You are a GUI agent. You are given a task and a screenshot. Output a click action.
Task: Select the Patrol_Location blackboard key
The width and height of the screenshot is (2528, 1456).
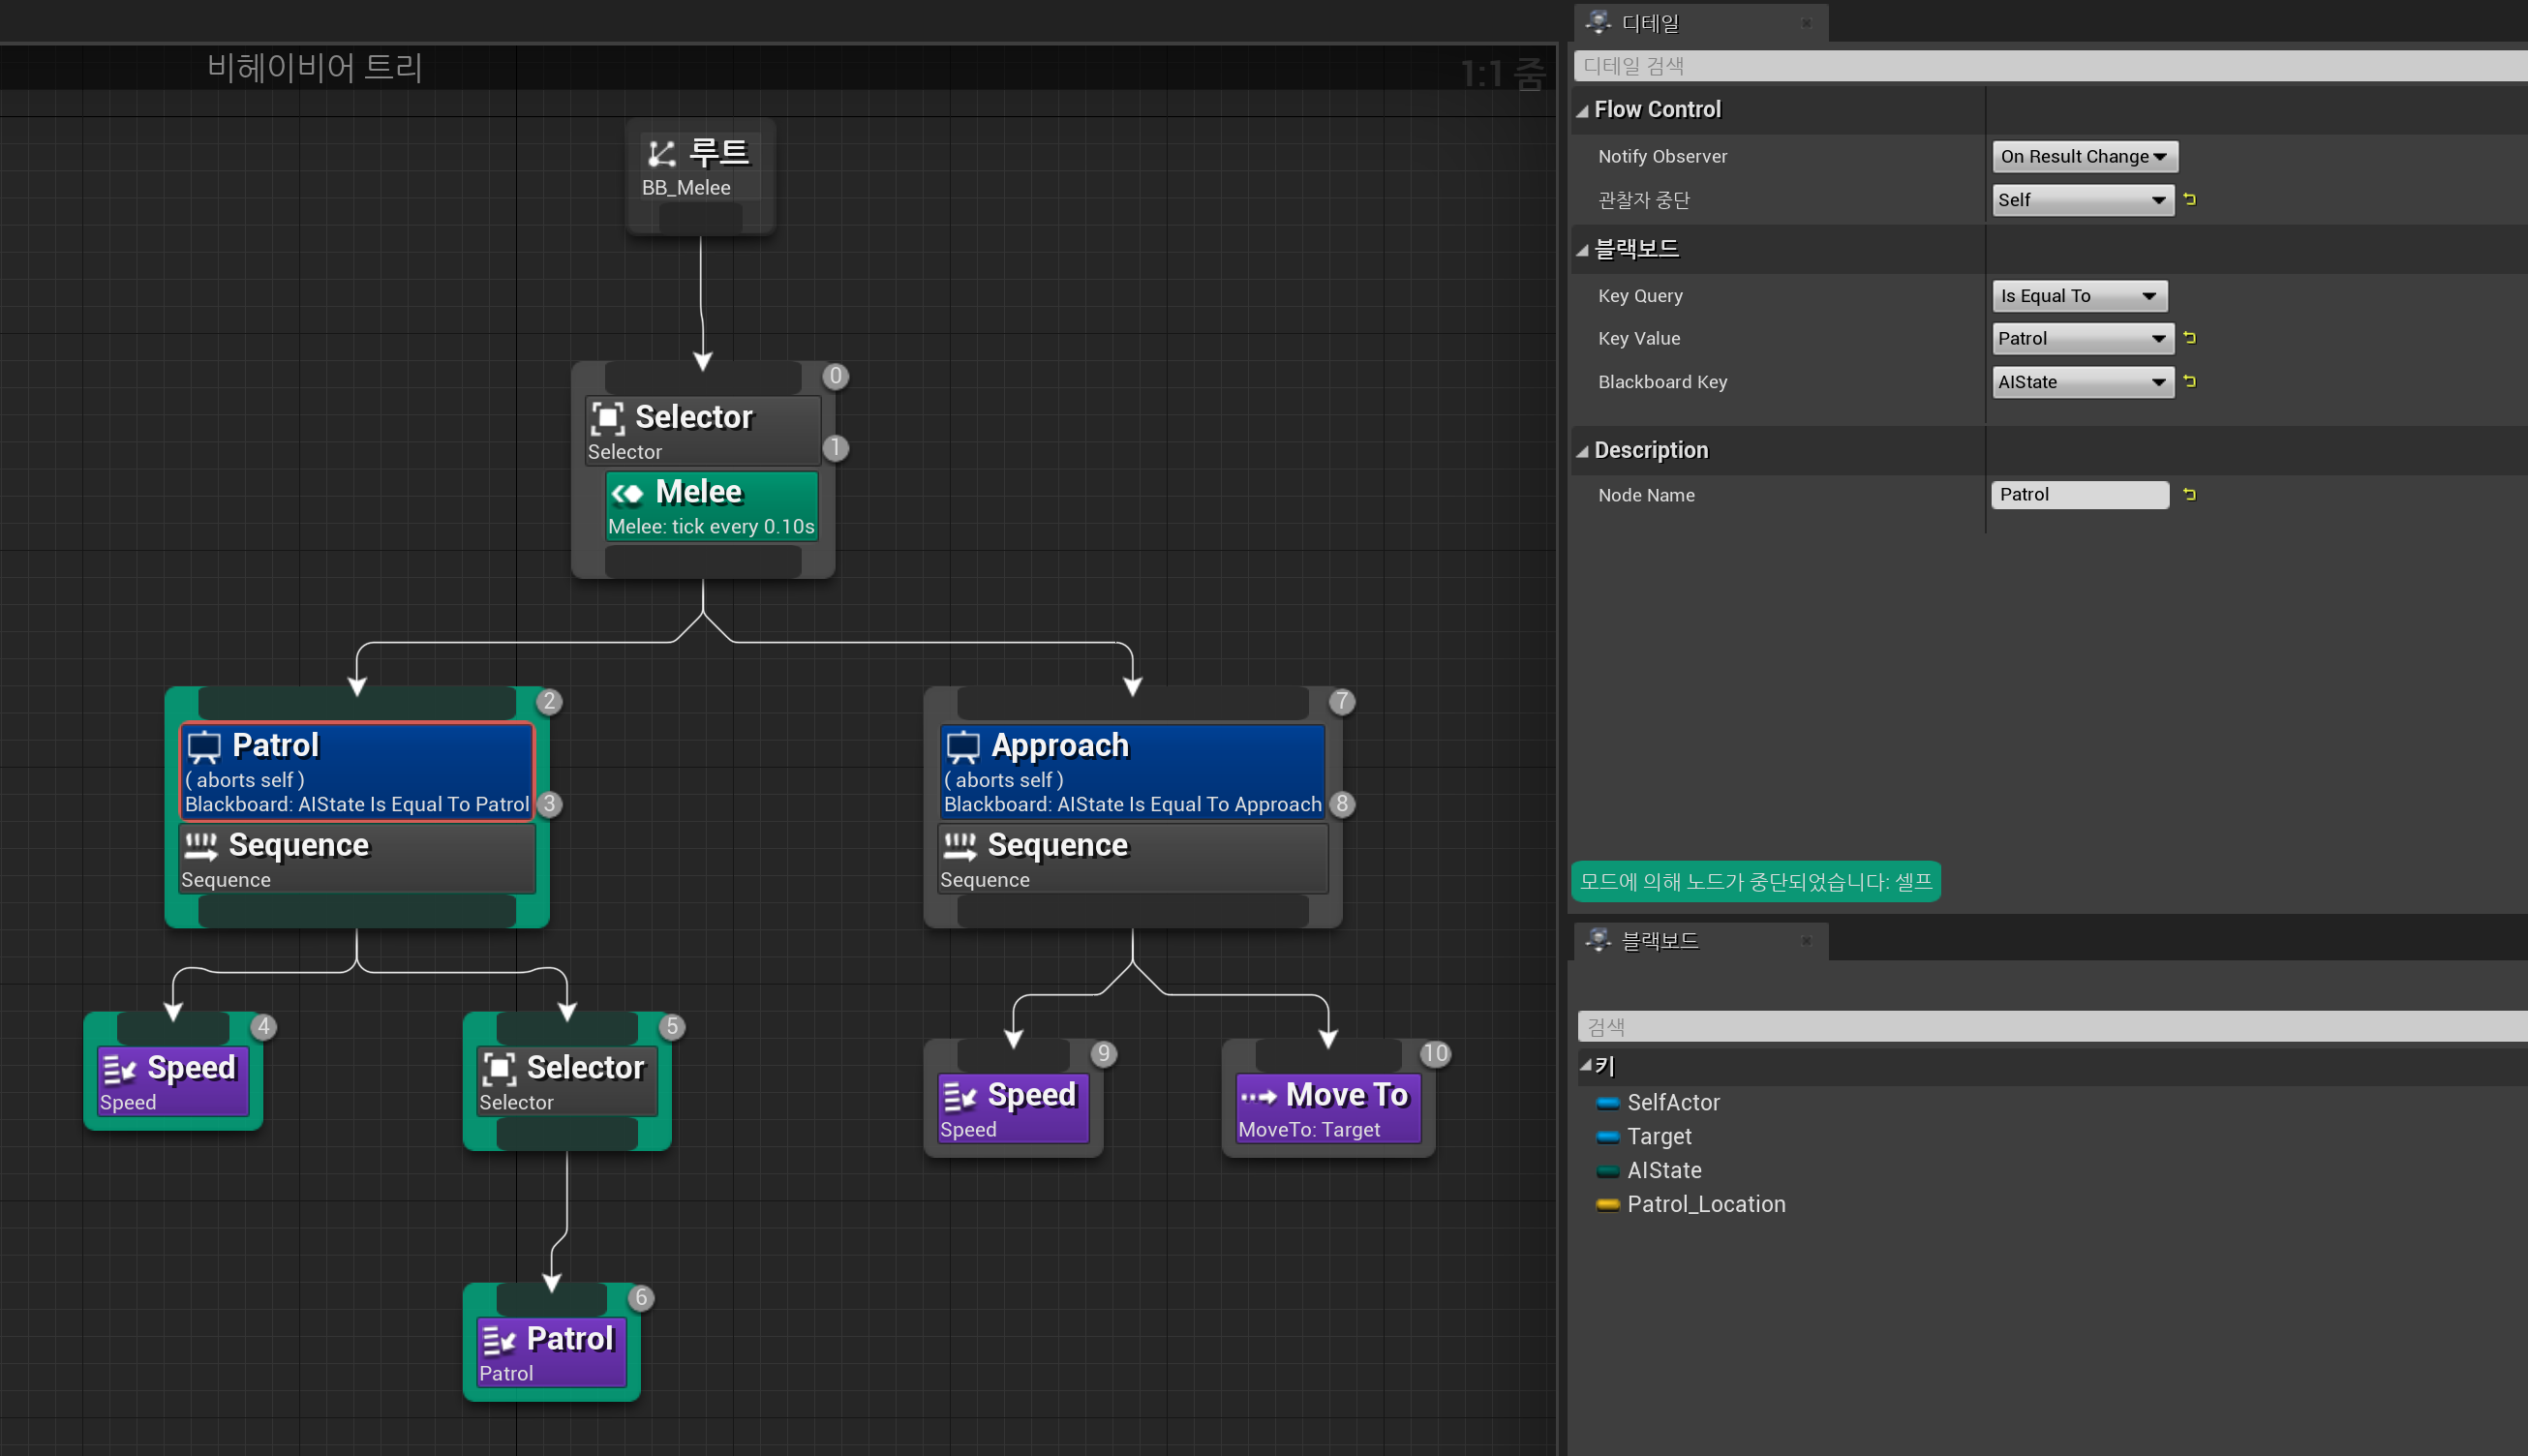point(1705,1204)
